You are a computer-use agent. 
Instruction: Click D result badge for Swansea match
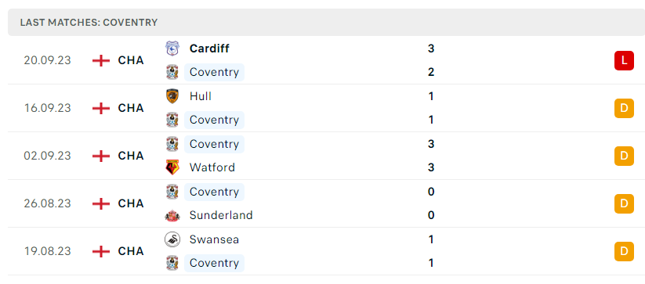click(x=624, y=252)
